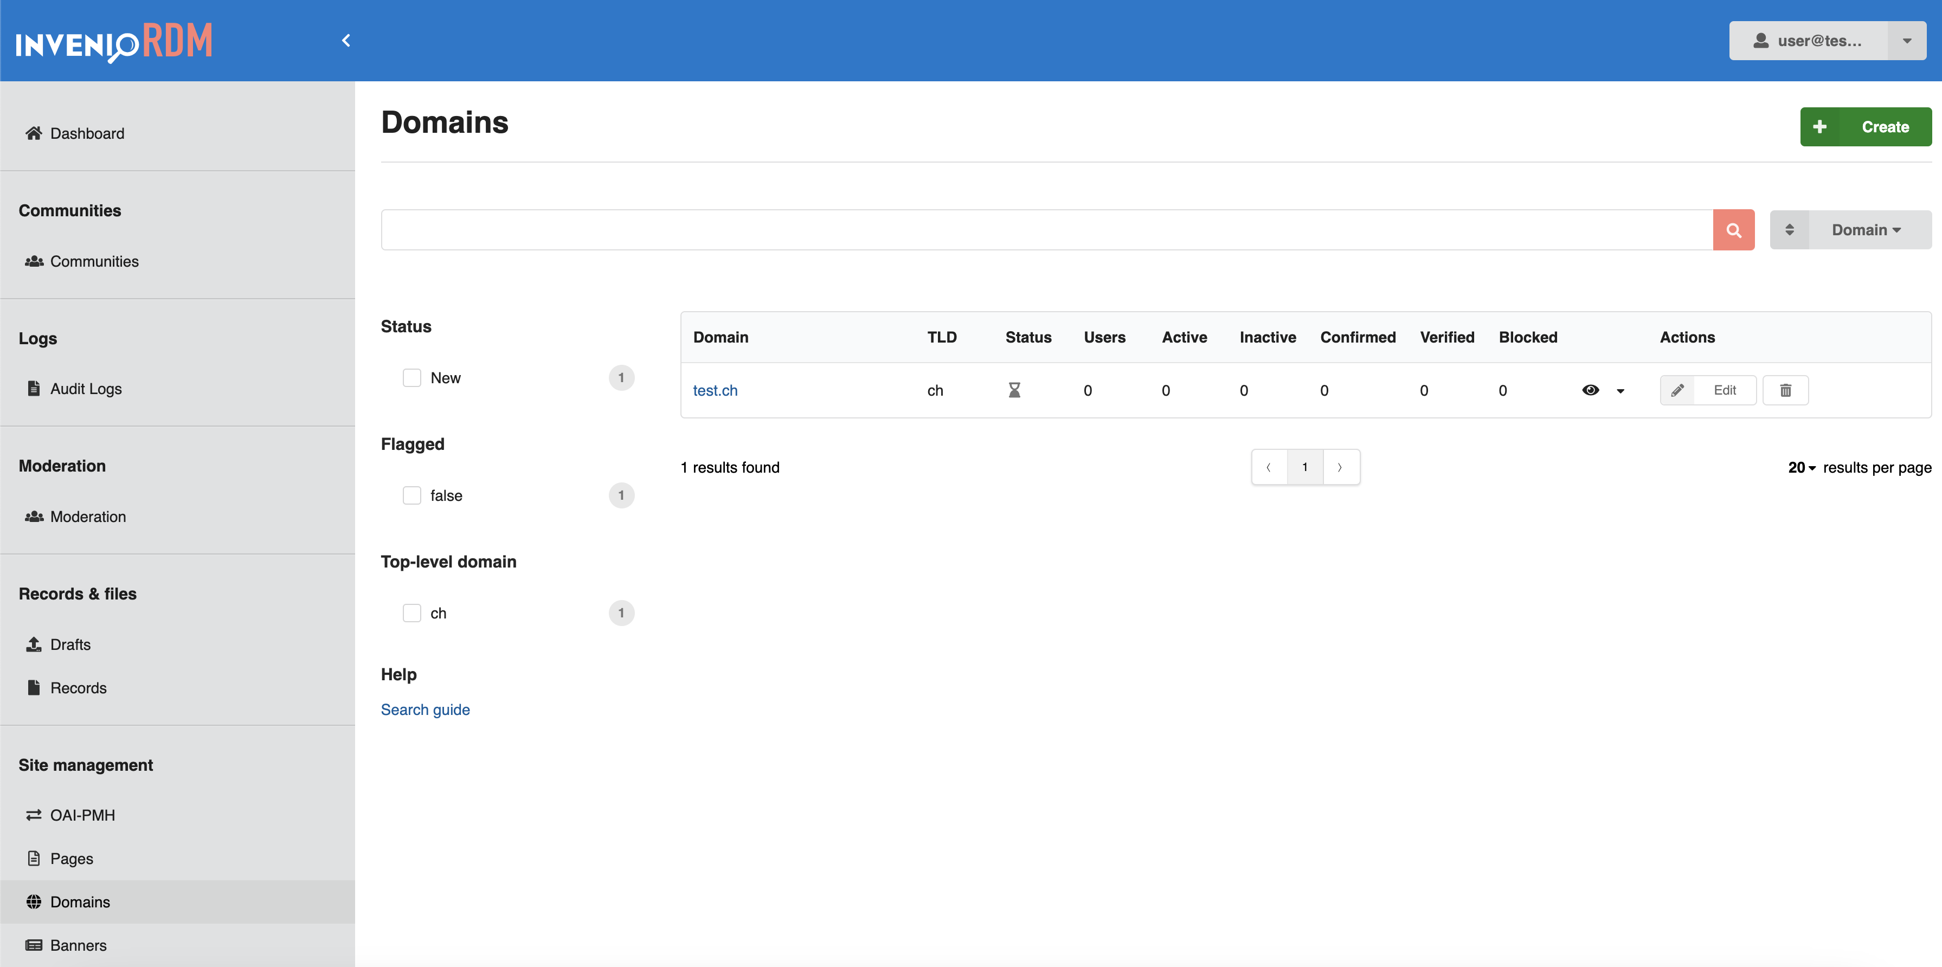Toggle the sort direction arrows

click(1789, 230)
